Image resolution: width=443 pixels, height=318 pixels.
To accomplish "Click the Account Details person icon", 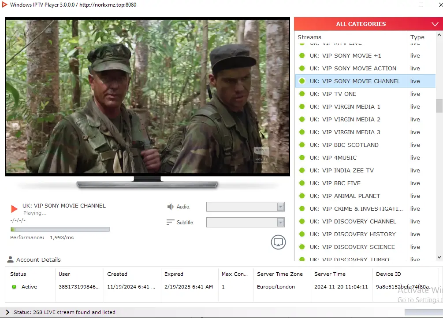I will tap(11, 260).
